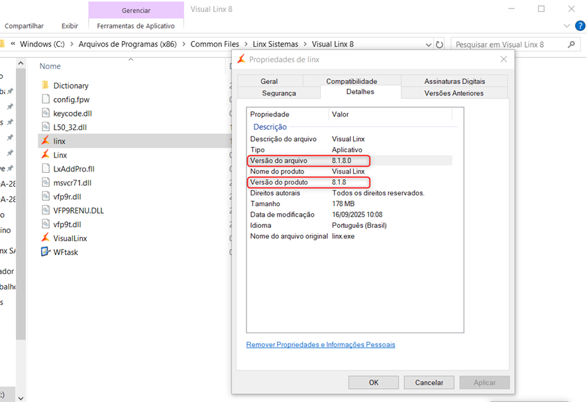Select the Tipo Aplicativo row
This screenshot has width=587, height=402.
pyautogui.click(x=350, y=150)
